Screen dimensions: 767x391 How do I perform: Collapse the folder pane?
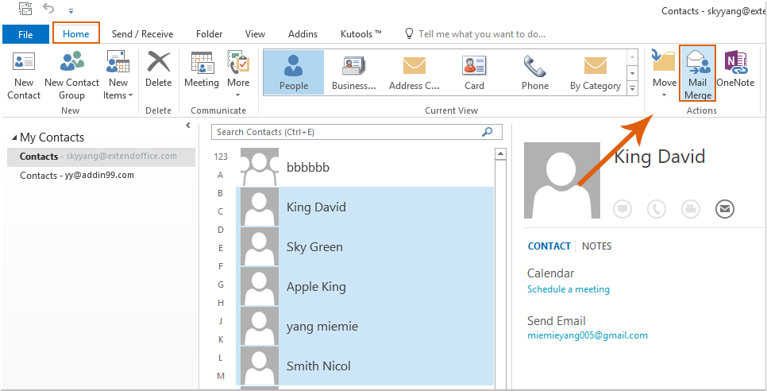click(x=188, y=126)
